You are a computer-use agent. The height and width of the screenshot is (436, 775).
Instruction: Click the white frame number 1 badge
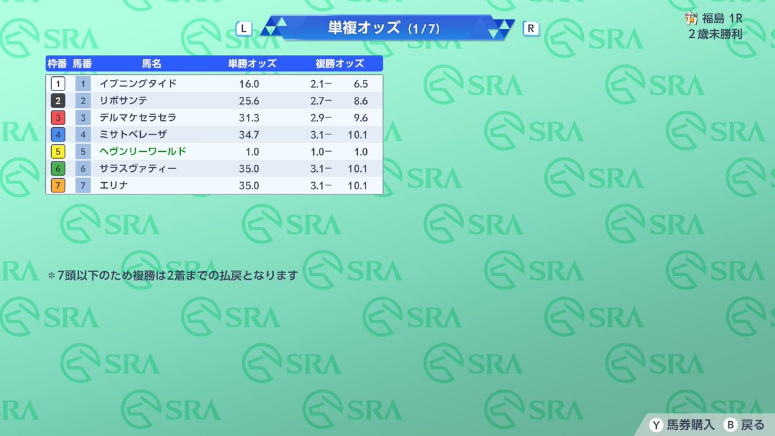click(x=58, y=84)
